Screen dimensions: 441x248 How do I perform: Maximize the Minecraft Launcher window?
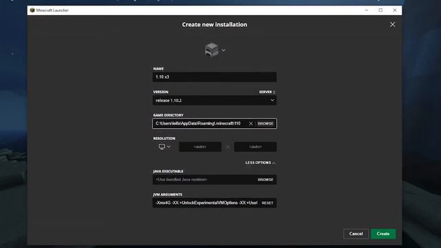tap(380, 10)
